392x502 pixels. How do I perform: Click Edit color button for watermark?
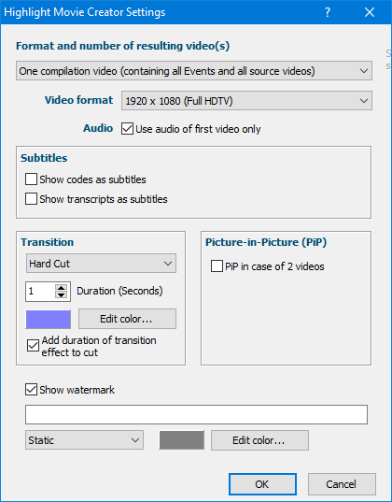(259, 440)
